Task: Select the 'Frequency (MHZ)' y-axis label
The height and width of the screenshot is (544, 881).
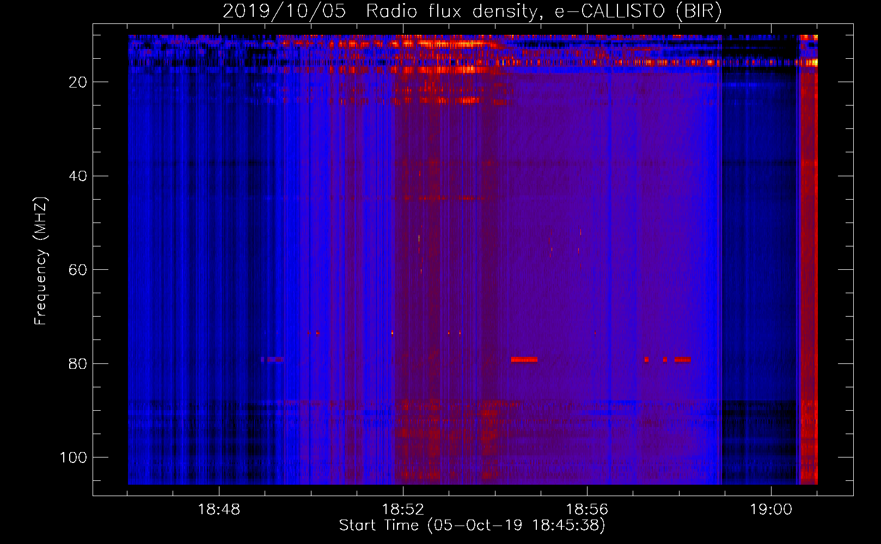Action: 41,261
